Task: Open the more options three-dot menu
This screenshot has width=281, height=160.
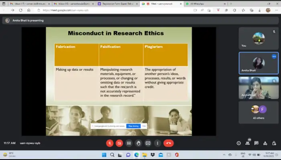Action: [x=158, y=143]
